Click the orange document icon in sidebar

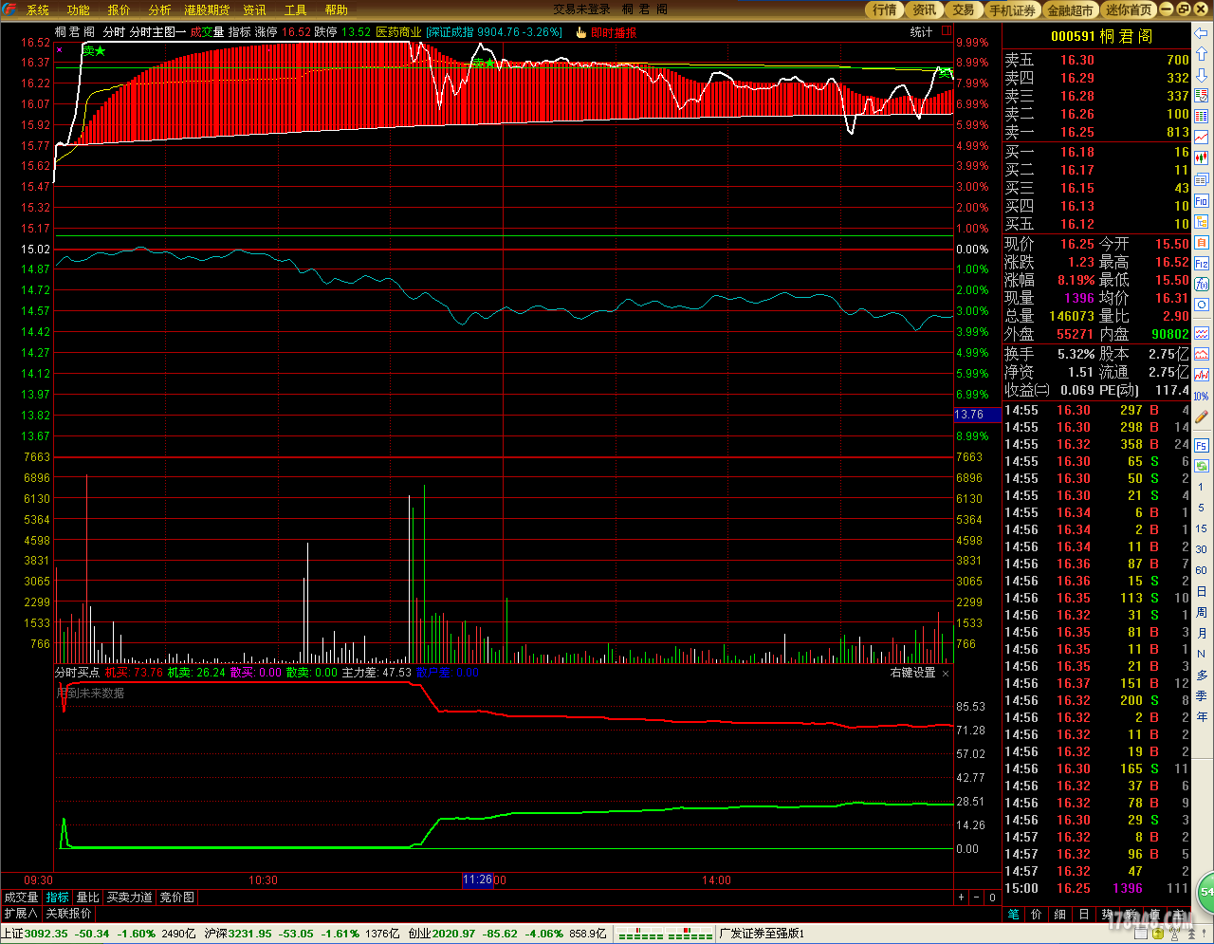1202,242
